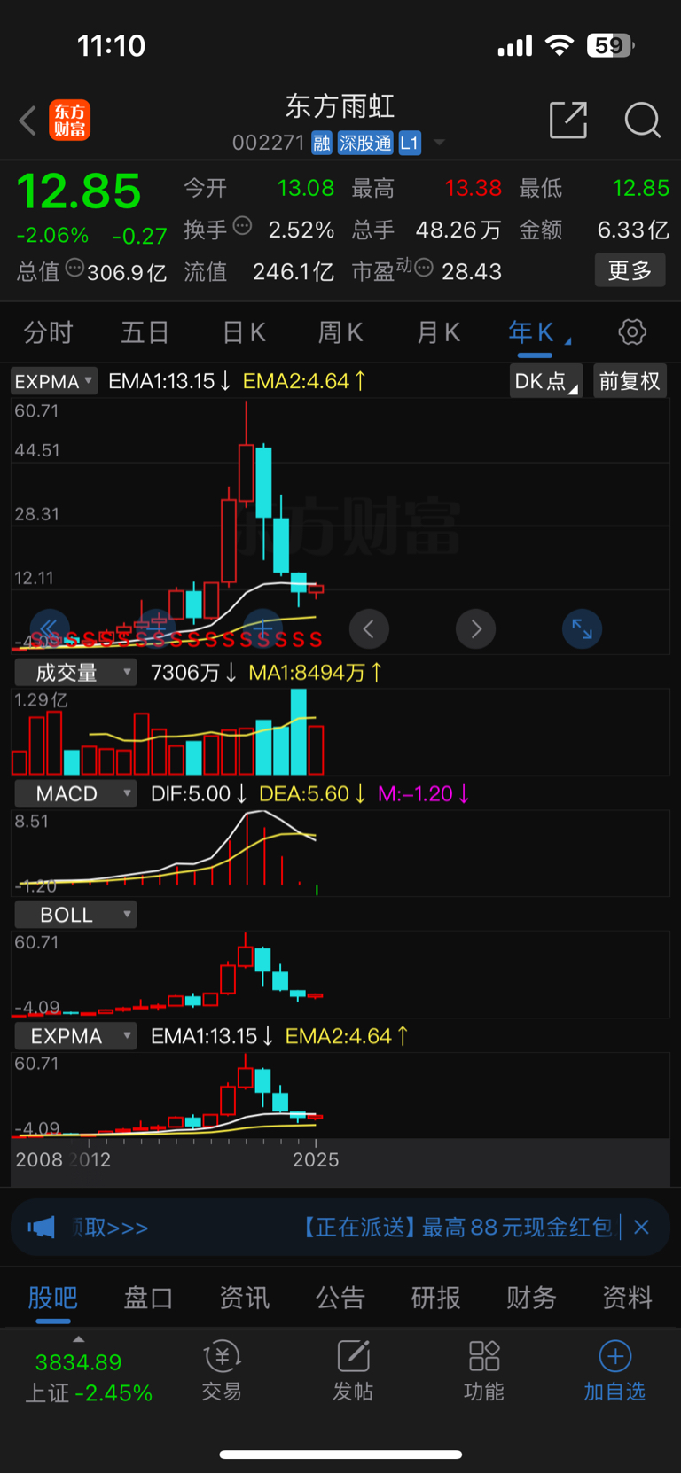681x1474 pixels.
Task: Switch to 月K chart tab
Action: pos(438,333)
